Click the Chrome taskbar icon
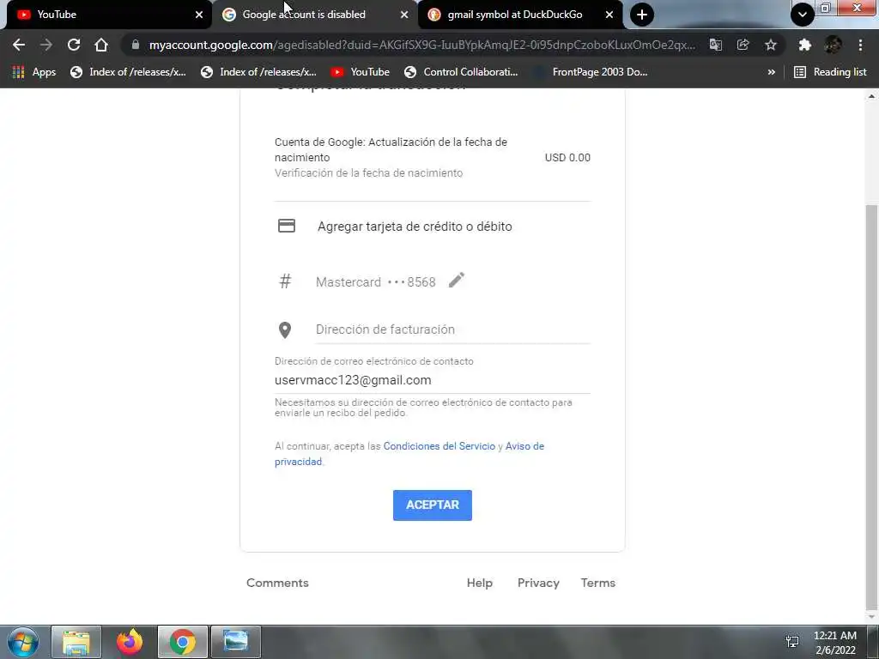Image resolution: width=879 pixels, height=659 pixels. click(x=183, y=642)
